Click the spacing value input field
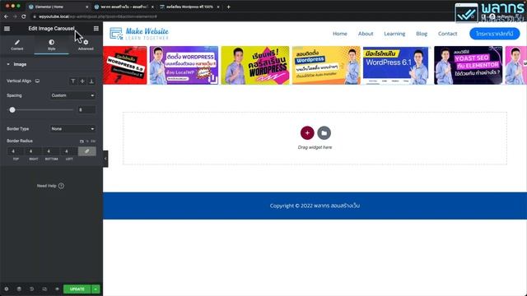The height and width of the screenshot is (296, 527). pyautogui.click(x=86, y=109)
